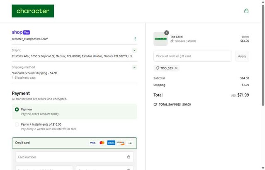Viewport: 265px width, 170px height.
Task: Click the American Express icon
Action: pos(111,143)
